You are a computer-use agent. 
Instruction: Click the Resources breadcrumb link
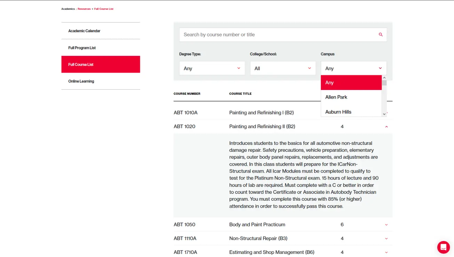84,9
